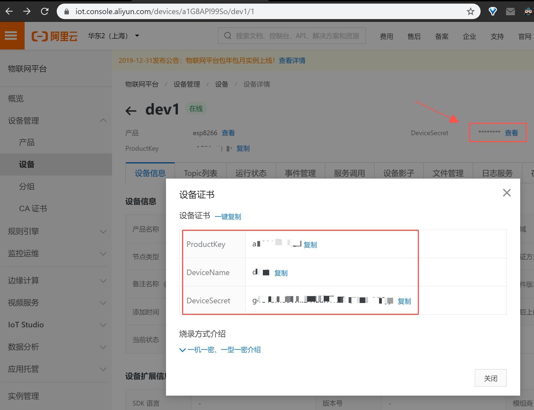
Task: Click the 一键复制 link
Action: (x=228, y=216)
